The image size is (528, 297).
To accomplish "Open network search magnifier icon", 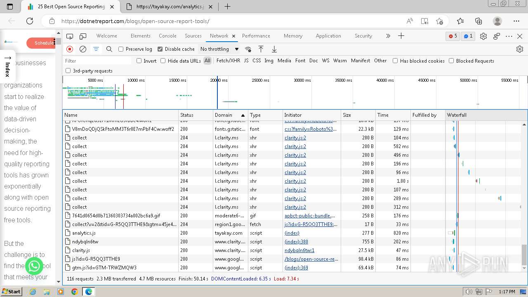I will (109, 49).
